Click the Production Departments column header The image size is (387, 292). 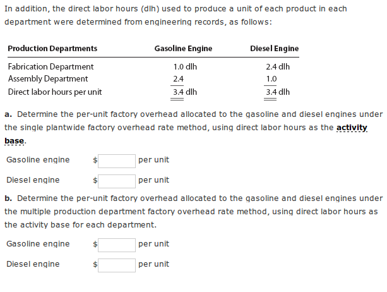point(52,49)
